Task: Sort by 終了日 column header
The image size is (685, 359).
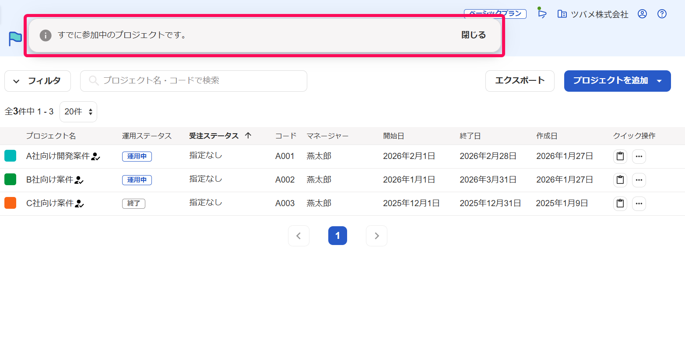Action: [470, 136]
